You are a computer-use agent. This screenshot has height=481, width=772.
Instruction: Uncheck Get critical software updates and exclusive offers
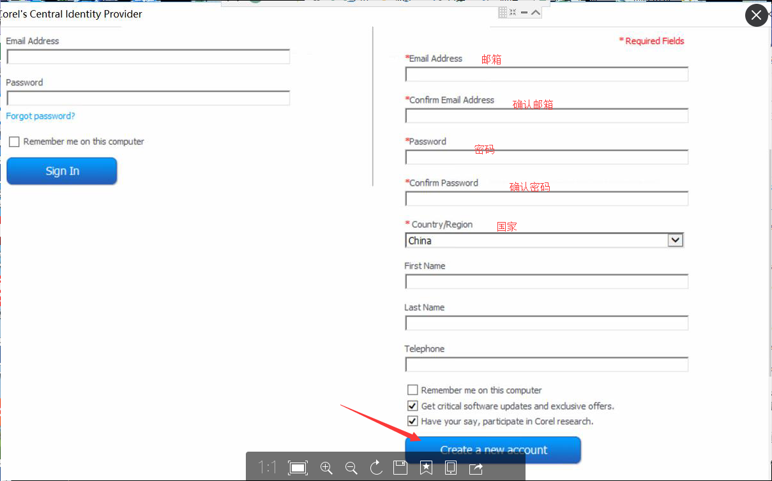coord(412,406)
